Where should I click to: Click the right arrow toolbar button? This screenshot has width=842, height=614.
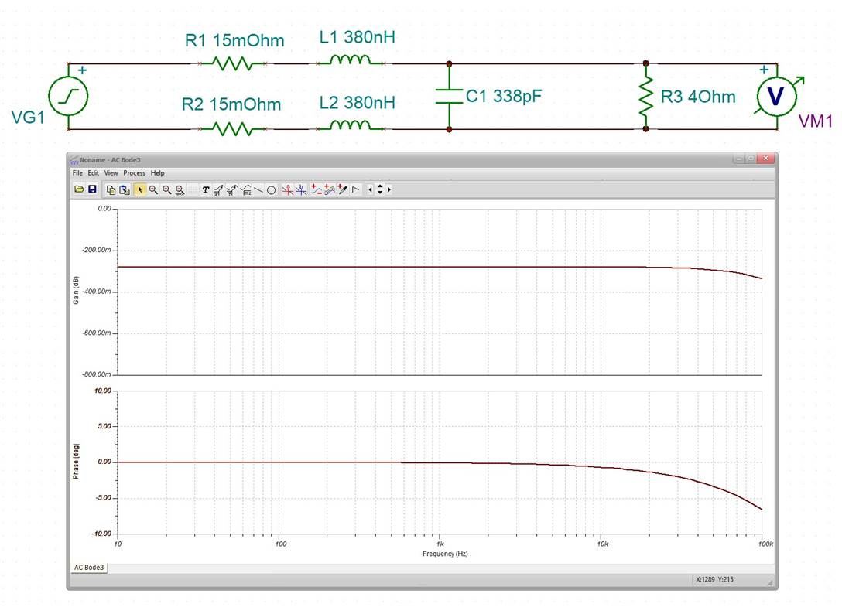(x=389, y=189)
